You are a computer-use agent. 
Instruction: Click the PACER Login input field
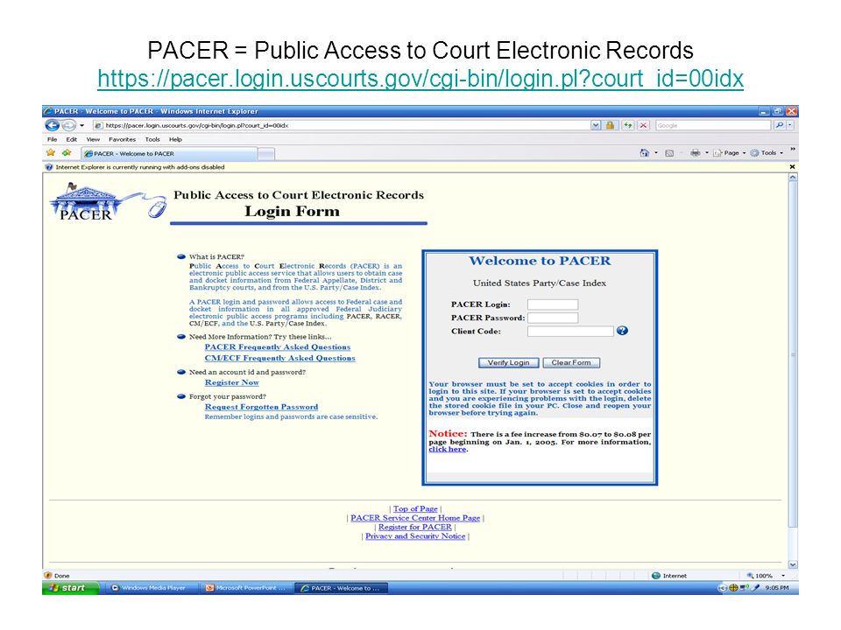pyautogui.click(x=553, y=304)
